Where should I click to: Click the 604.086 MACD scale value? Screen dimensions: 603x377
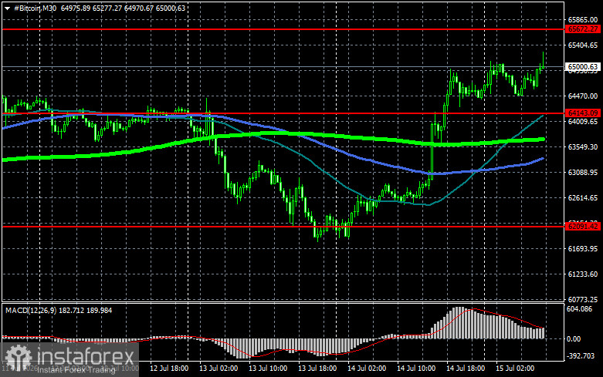(580, 308)
